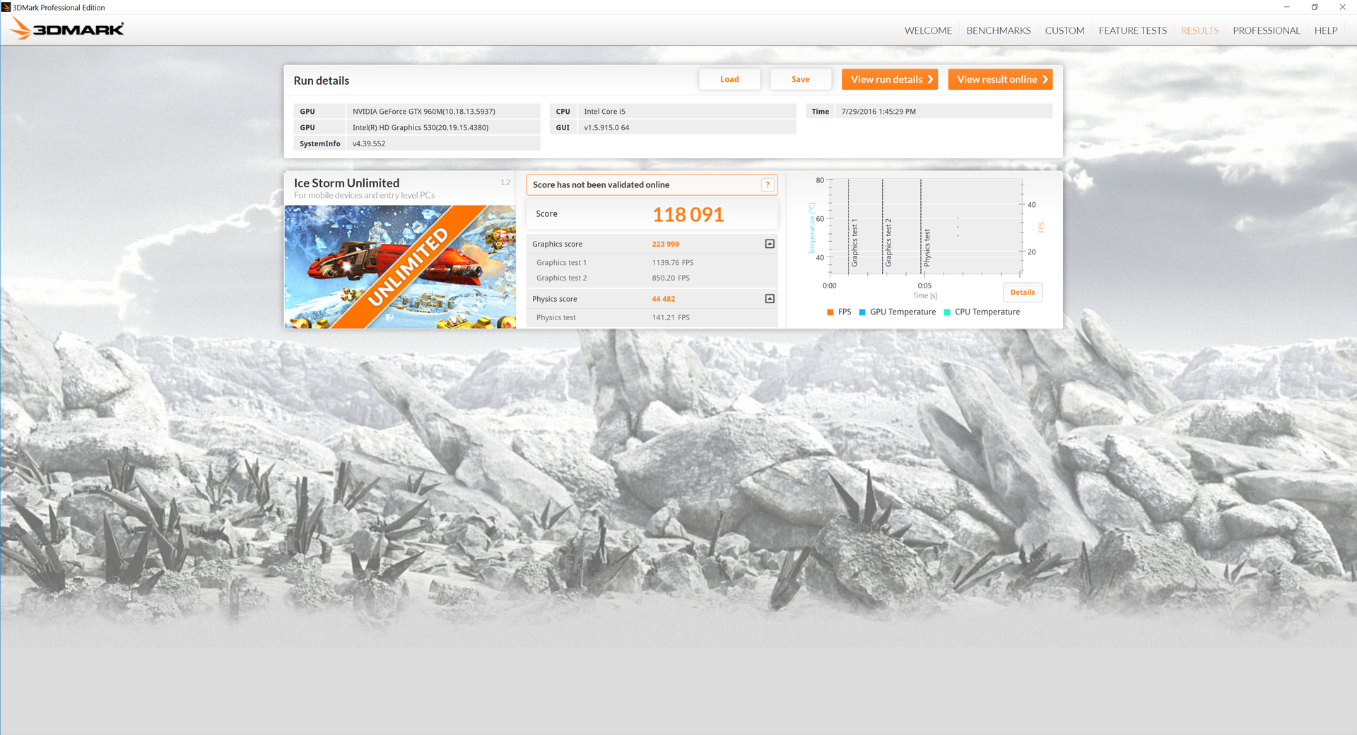Load a saved result file
1357x735 pixels.
coord(729,79)
